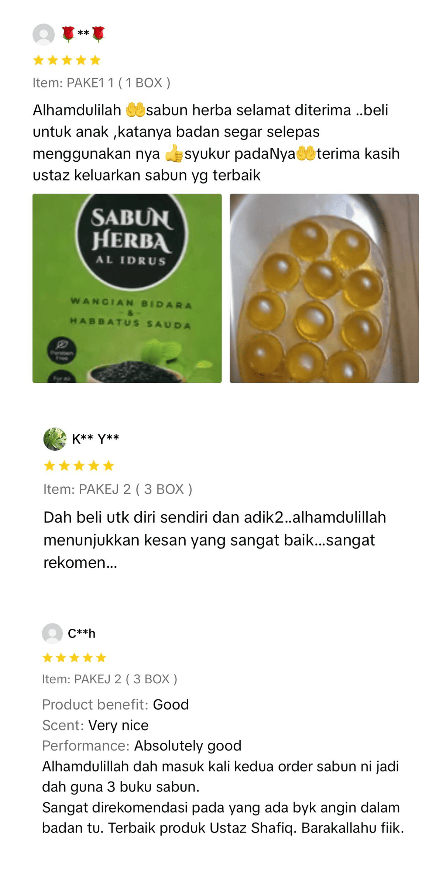Tap the K** Y** username text
The height and width of the screenshot is (886, 443).
tap(95, 439)
